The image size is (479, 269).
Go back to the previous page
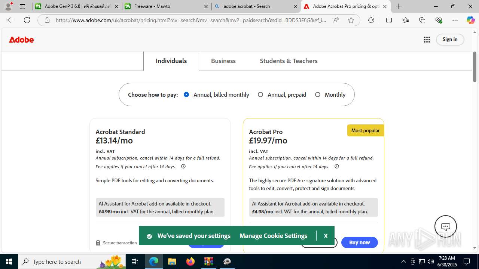(10, 20)
